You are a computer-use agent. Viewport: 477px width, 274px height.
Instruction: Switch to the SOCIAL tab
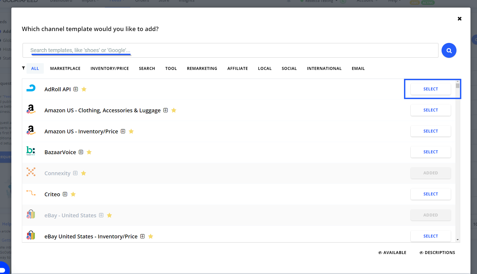289,69
